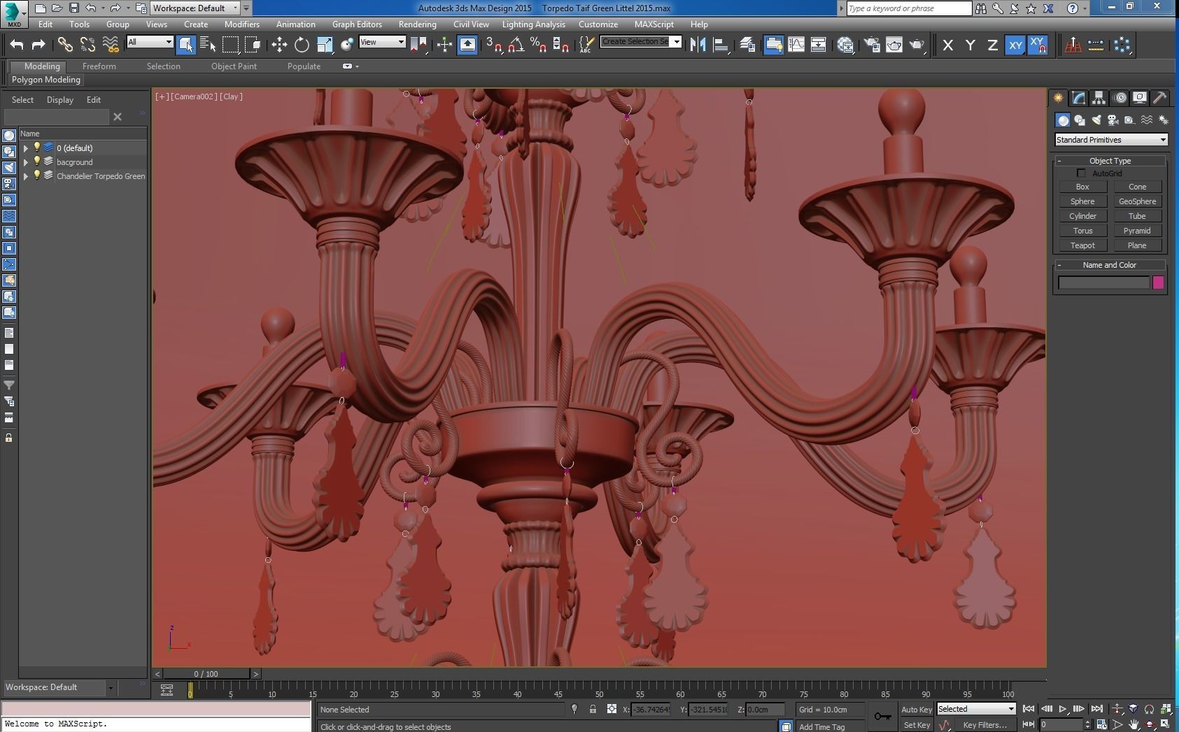The width and height of the screenshot is (1179, 732).
Task: Open the selection filter 'All' dropdown
Action: tap(150, 42)
